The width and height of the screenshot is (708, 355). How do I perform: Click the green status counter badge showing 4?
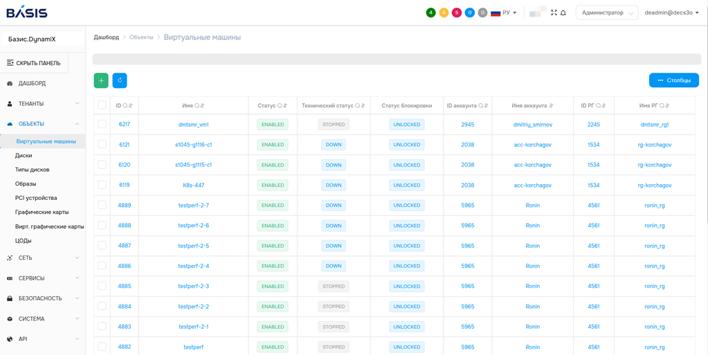430,13
